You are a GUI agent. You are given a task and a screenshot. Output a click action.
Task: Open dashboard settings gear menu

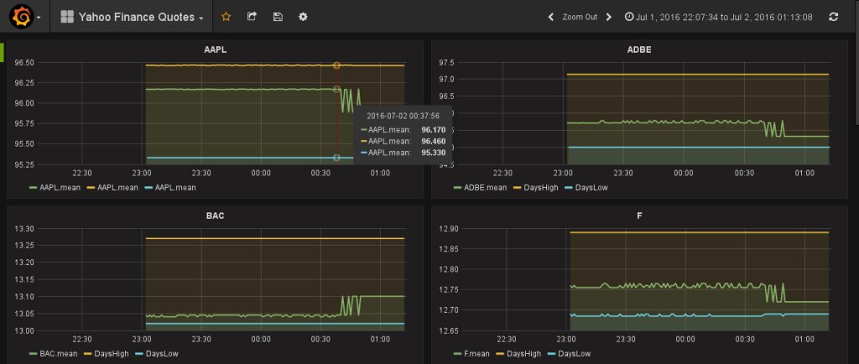[303, 17]
